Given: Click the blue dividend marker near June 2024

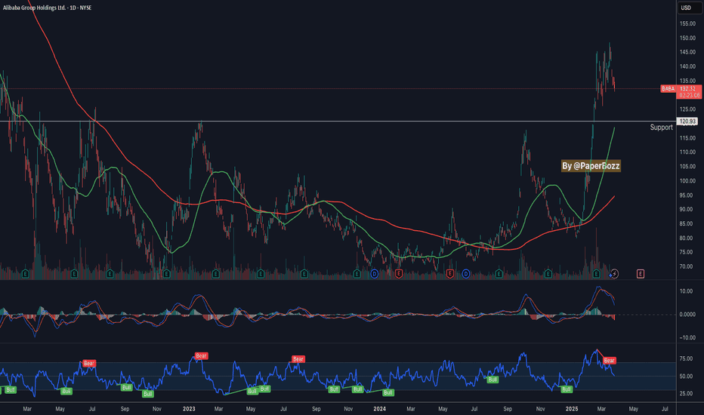Looking at the screenshot, I should pyautogui.click(x=466, y=274).
